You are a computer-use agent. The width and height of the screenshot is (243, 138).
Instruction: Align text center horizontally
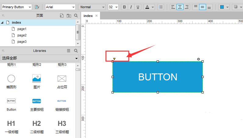[x=180, y=7]
